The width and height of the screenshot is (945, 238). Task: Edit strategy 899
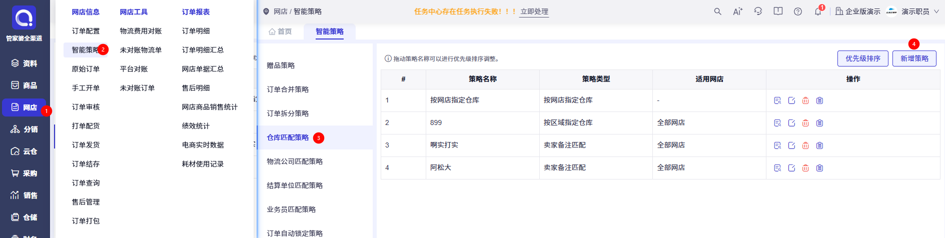(x=791, y=123)
